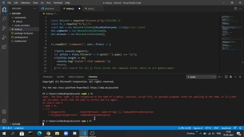Screen dimensions: 244x137
Task: Create a new terminal with plus icon
Action: pos(219,77)
